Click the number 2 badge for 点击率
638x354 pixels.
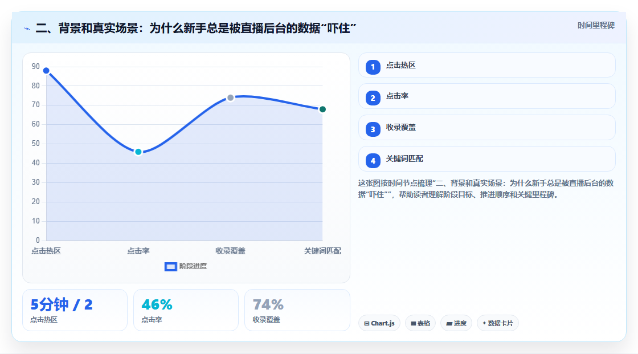pyautogui.click(x=373, y=98)
